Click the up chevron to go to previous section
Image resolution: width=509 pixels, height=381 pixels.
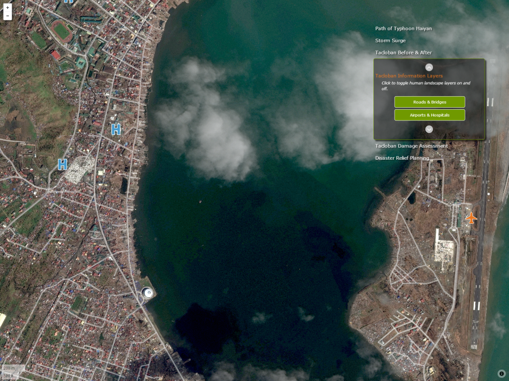coord(429,67)
